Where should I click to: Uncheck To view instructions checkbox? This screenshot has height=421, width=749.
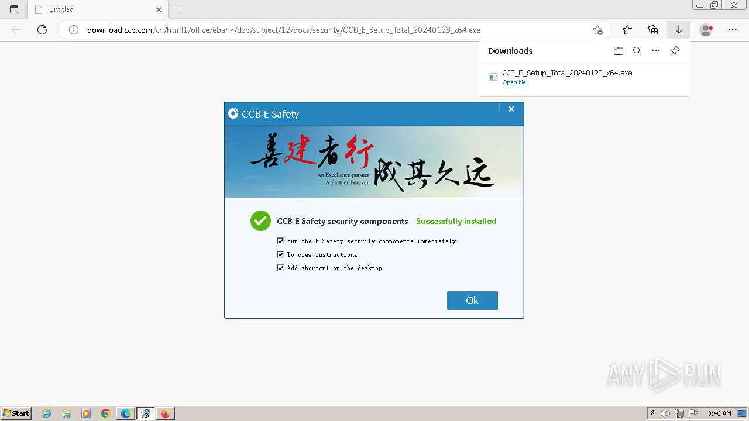point(280,254)
